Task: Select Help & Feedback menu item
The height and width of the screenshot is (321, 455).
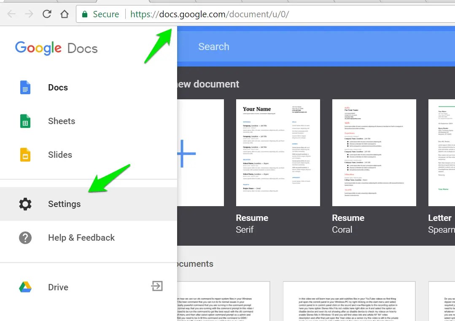Action: click(x=81, y=237)
